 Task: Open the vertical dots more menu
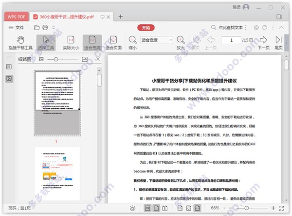pos(273,28)
